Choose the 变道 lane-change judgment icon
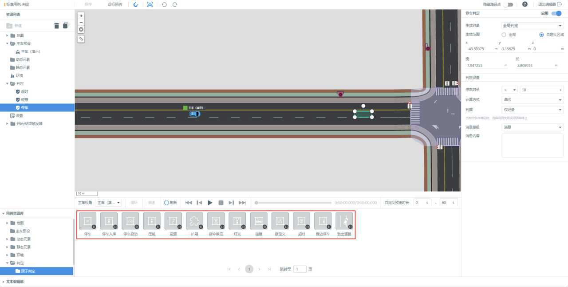 [173, 221]
